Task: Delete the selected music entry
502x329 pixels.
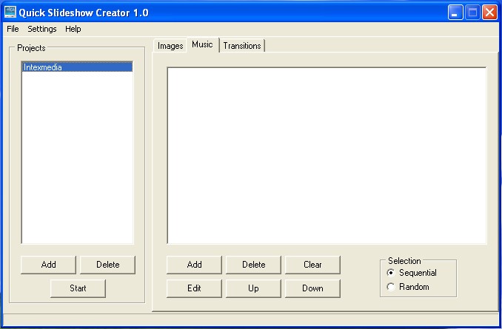Action: [x=253, y=265]
